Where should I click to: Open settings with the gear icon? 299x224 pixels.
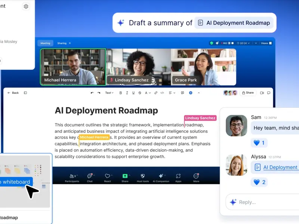26,6
